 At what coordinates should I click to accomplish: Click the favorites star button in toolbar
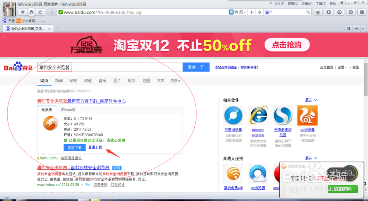pos(23,12)
